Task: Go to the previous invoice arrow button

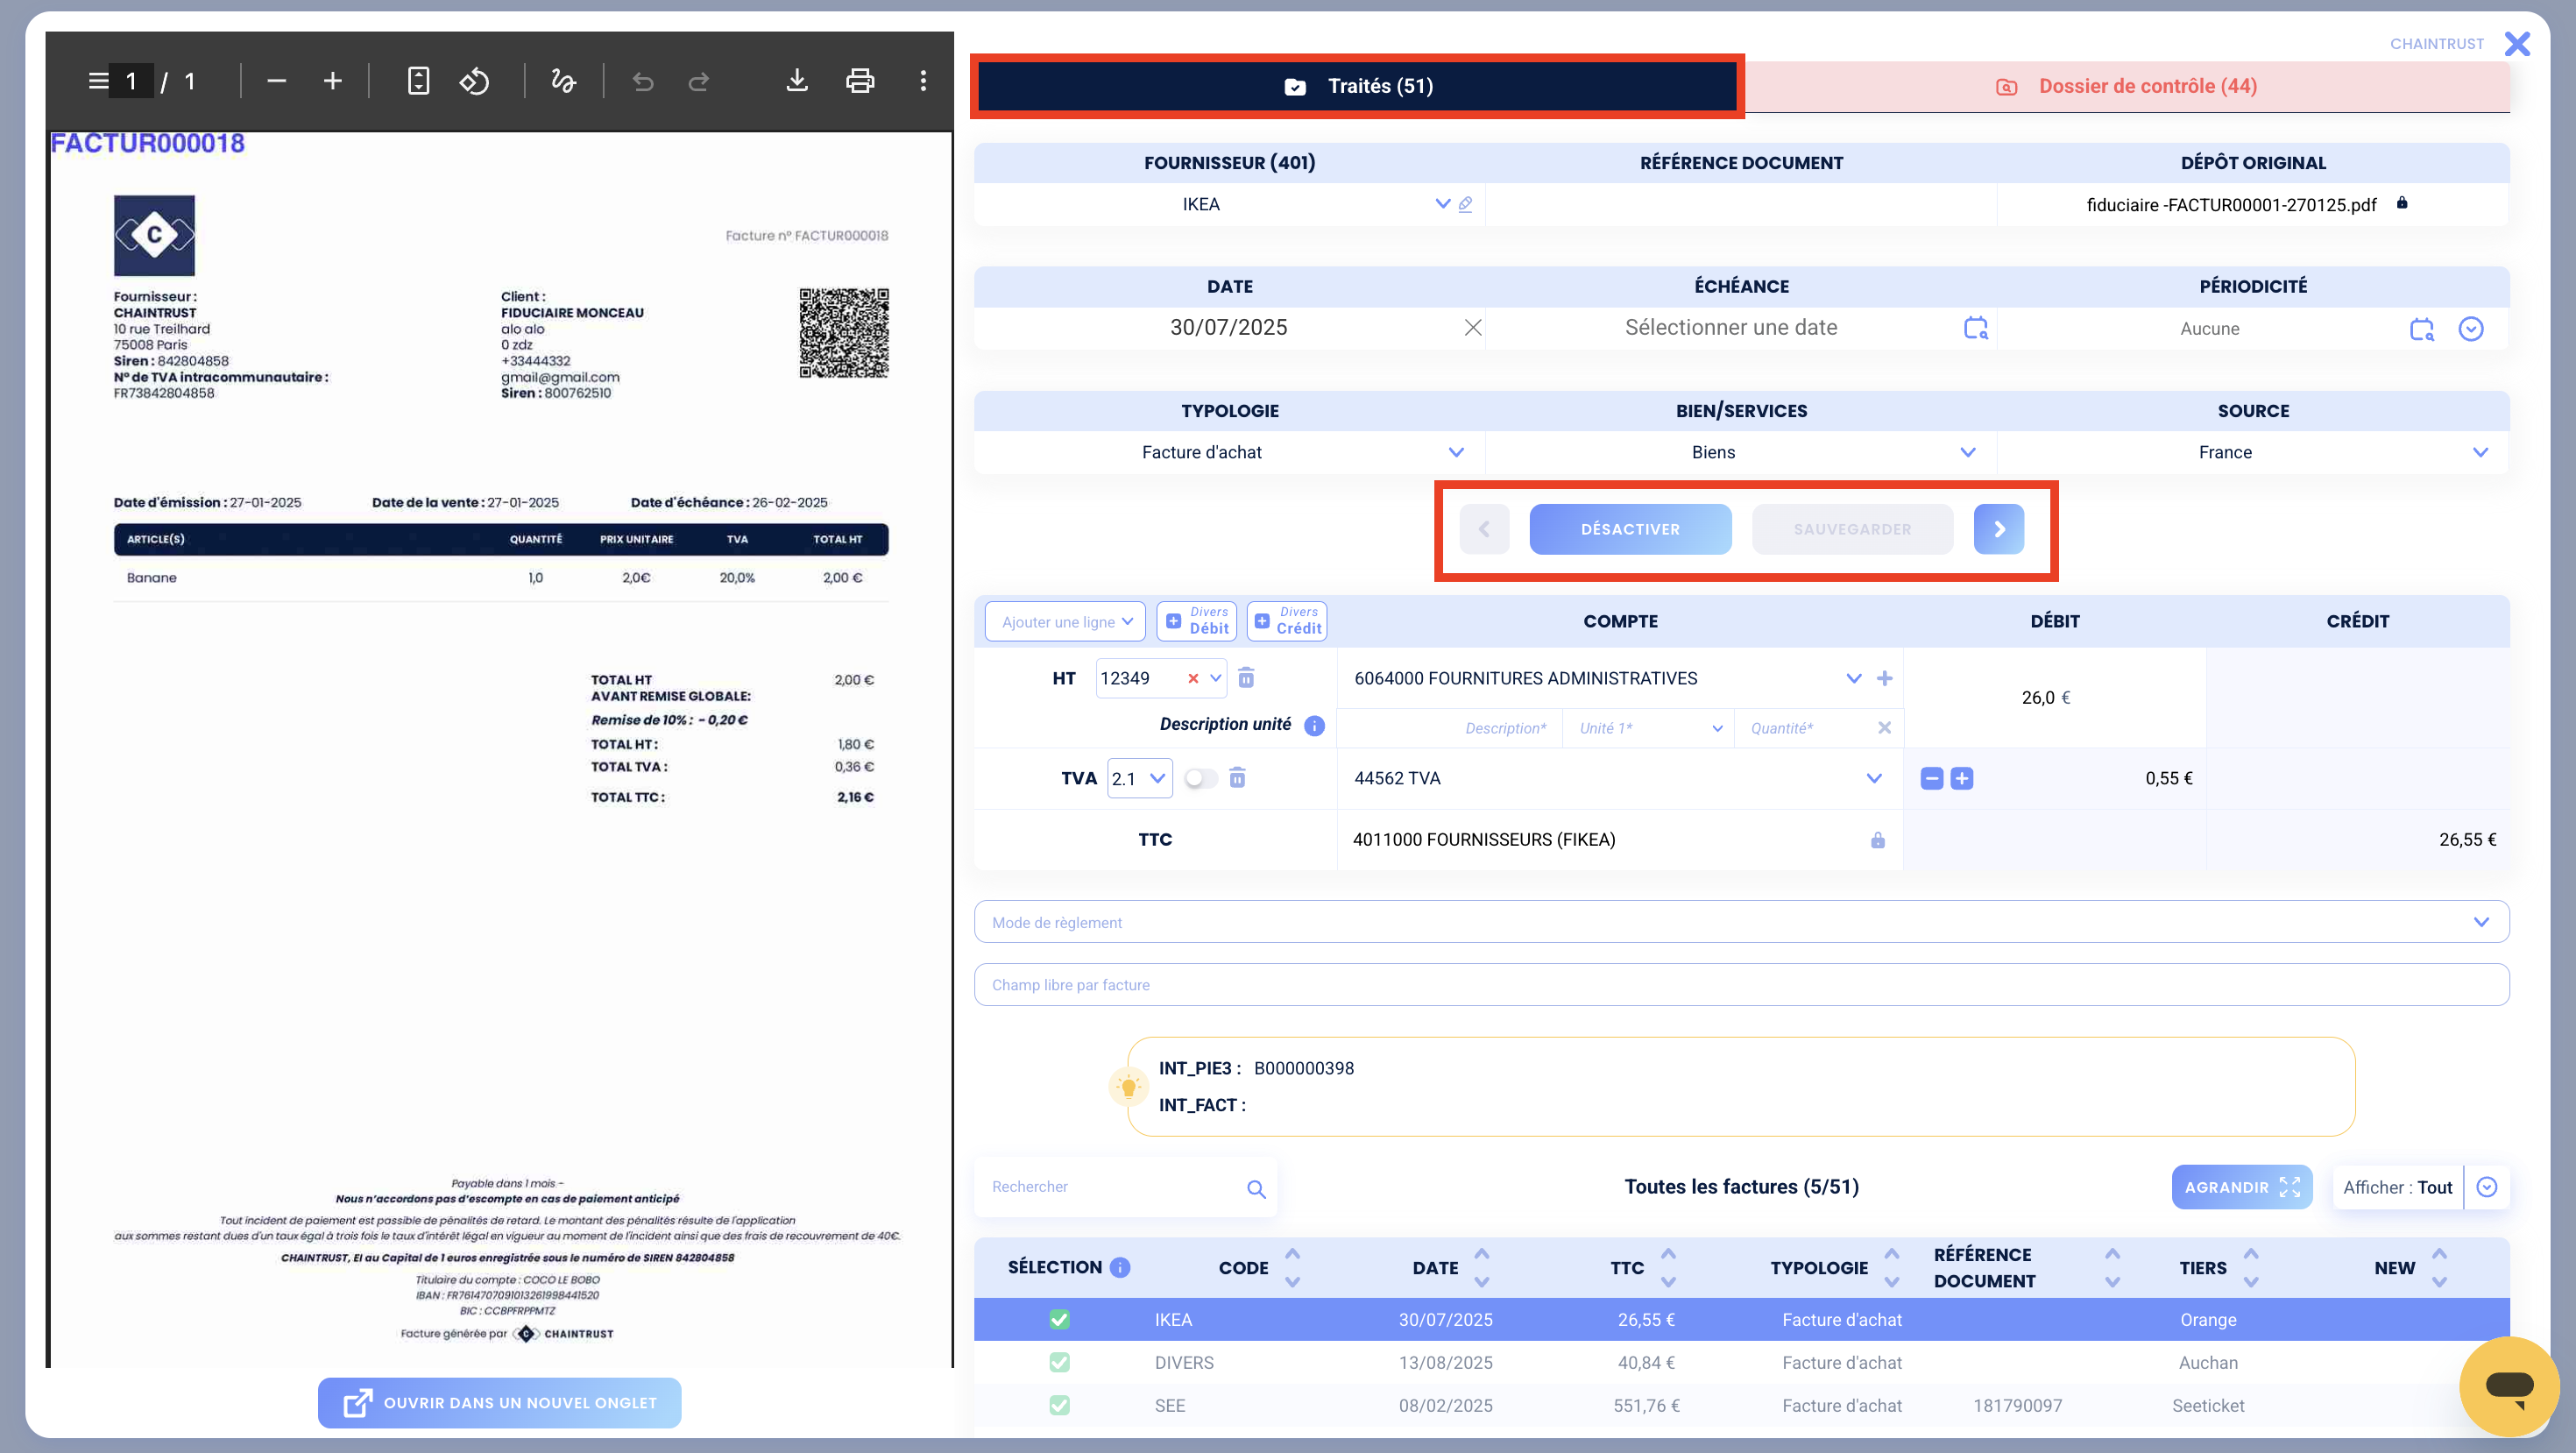Action: (x=1484, y=529)
